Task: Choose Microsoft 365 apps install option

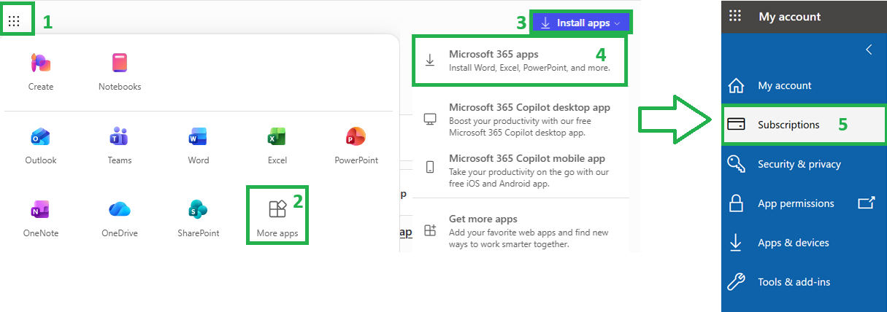Action: 519,61
